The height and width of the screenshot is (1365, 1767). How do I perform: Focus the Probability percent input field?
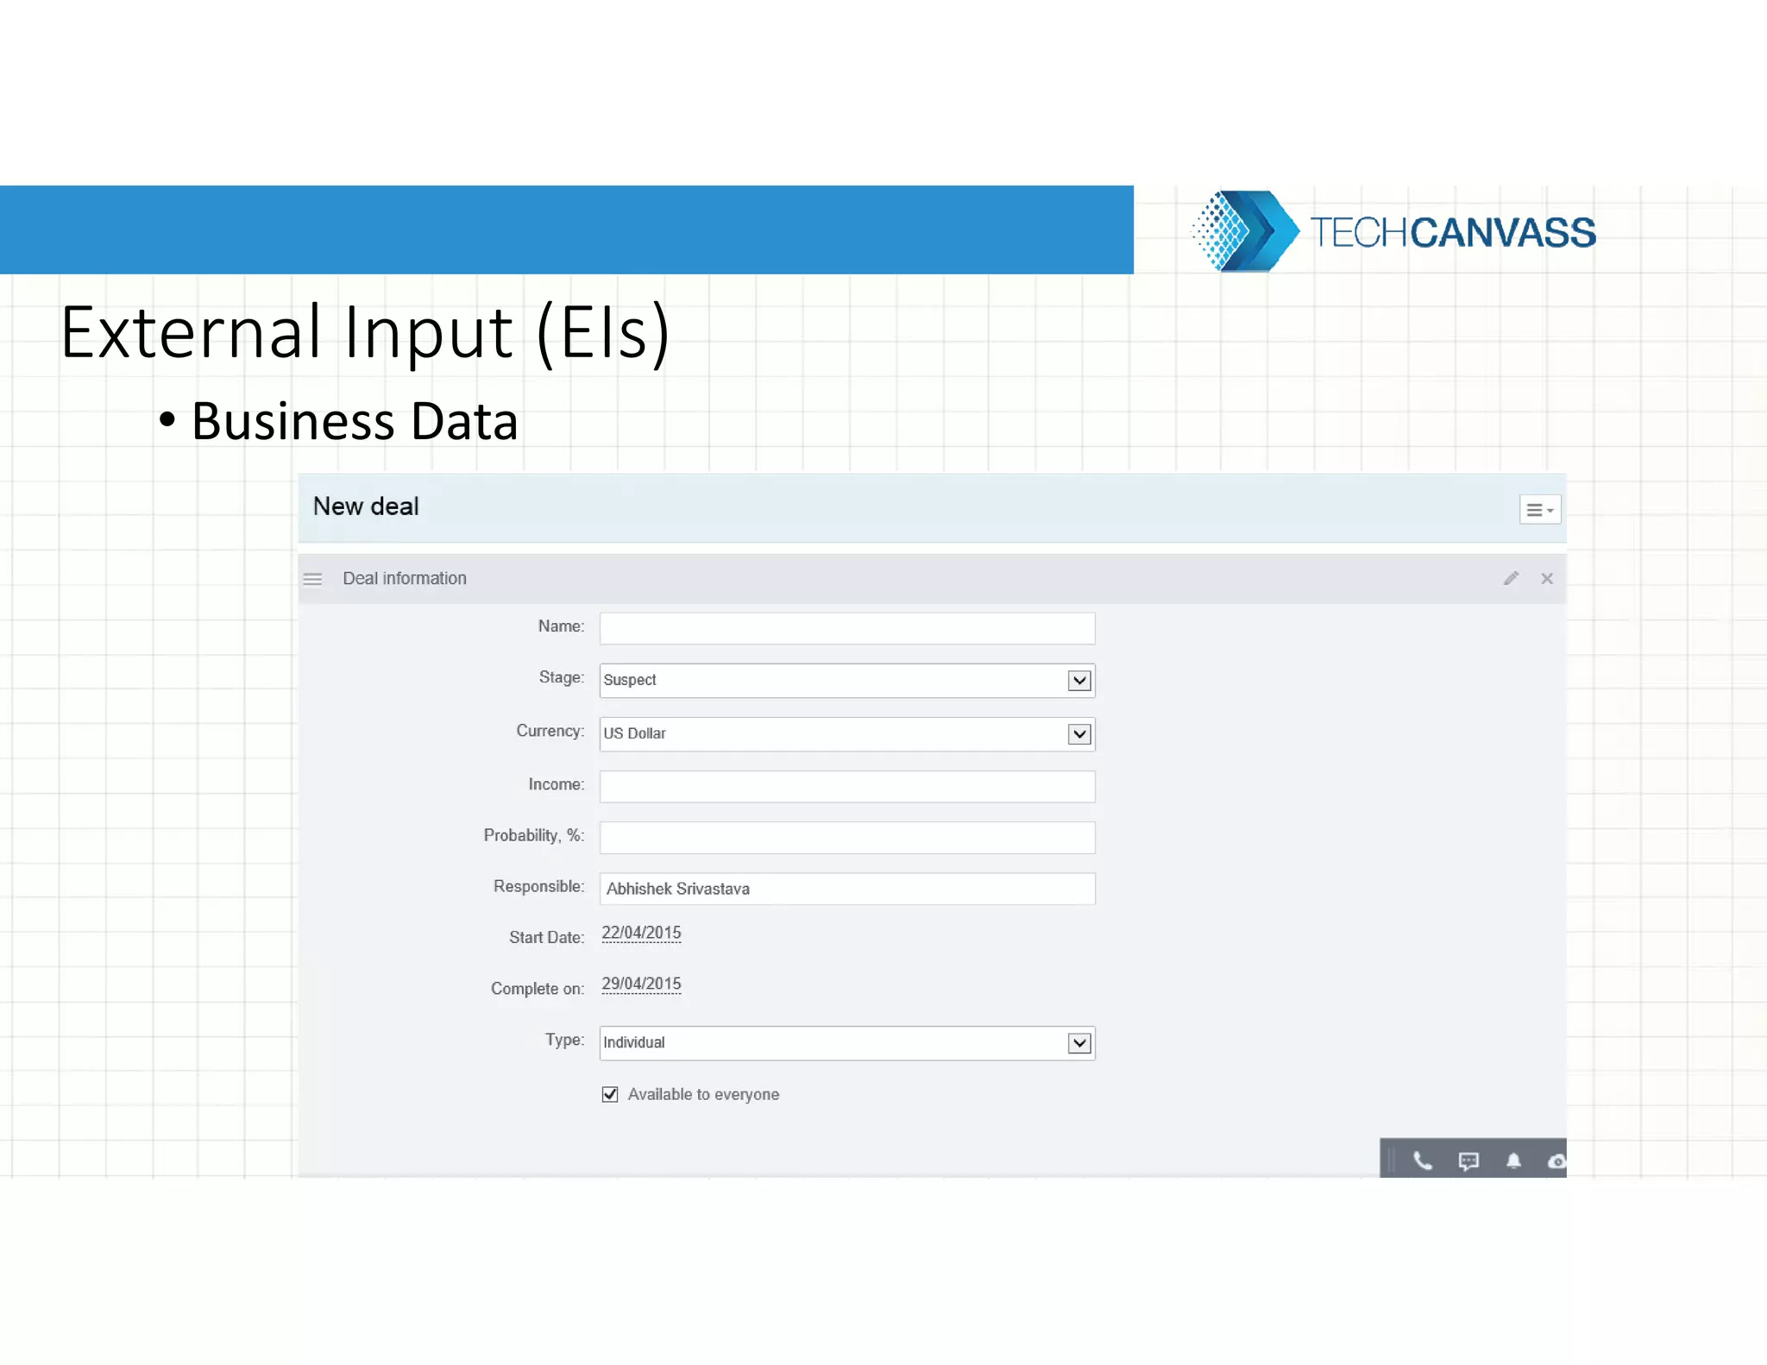click(x=846, y=837)
